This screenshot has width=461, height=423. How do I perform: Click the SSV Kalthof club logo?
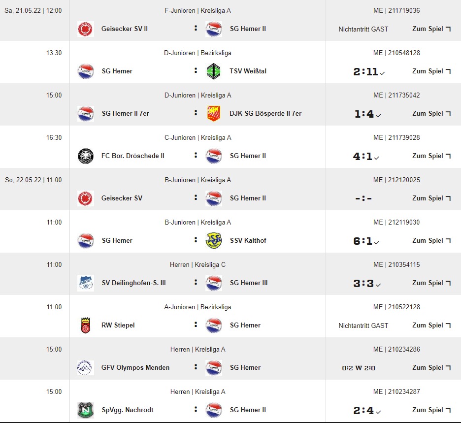click(214, 241)
